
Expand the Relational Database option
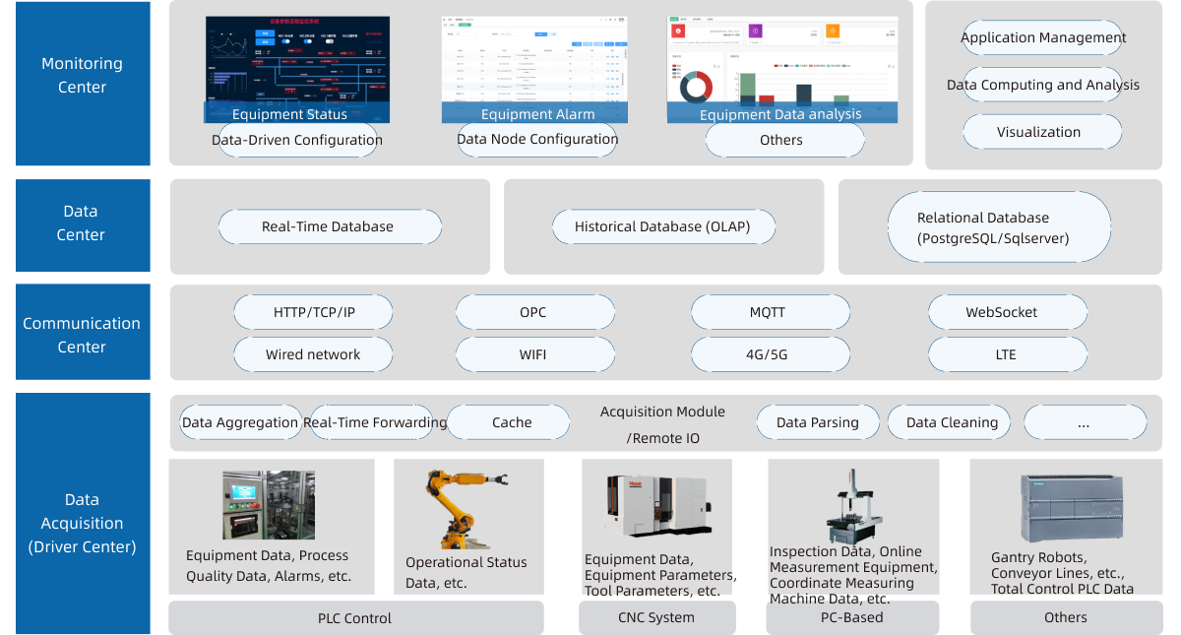(x=998, y=226)
